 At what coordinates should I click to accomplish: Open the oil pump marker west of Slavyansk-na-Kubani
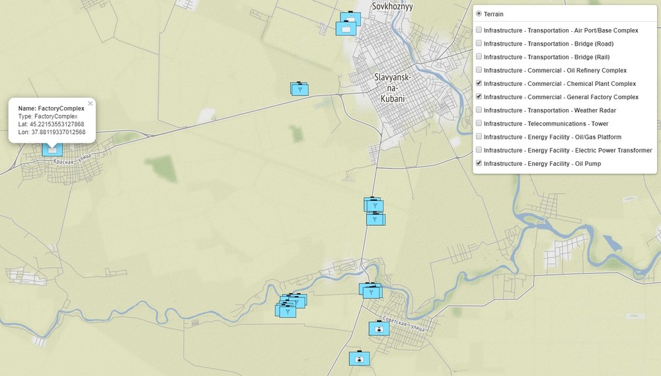(299, 89)
